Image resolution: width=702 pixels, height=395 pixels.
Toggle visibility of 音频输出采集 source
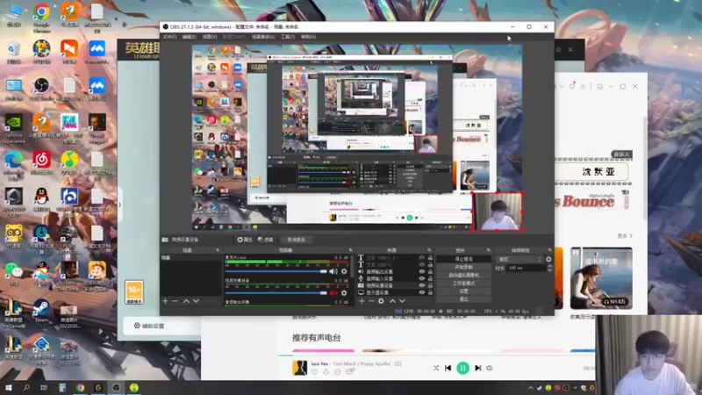[x=422, y=271]
